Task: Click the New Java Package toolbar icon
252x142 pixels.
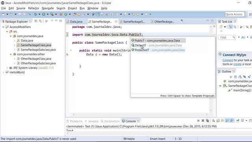Action: pyautogui.click(x=61, y=14)
